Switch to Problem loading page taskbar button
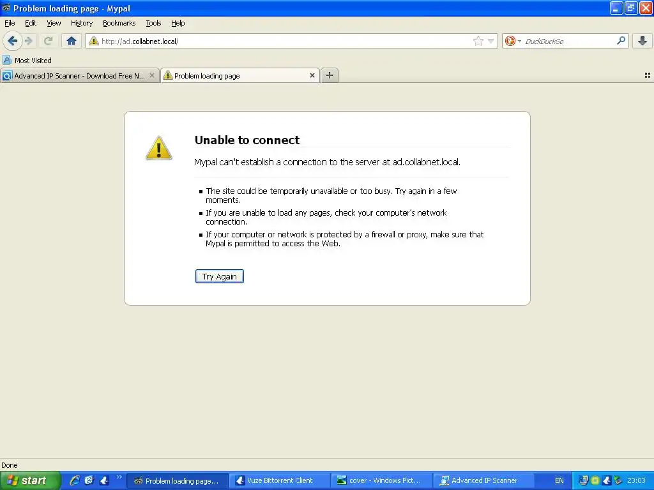This screenshot has height=490, width=654. click(177, 481)
